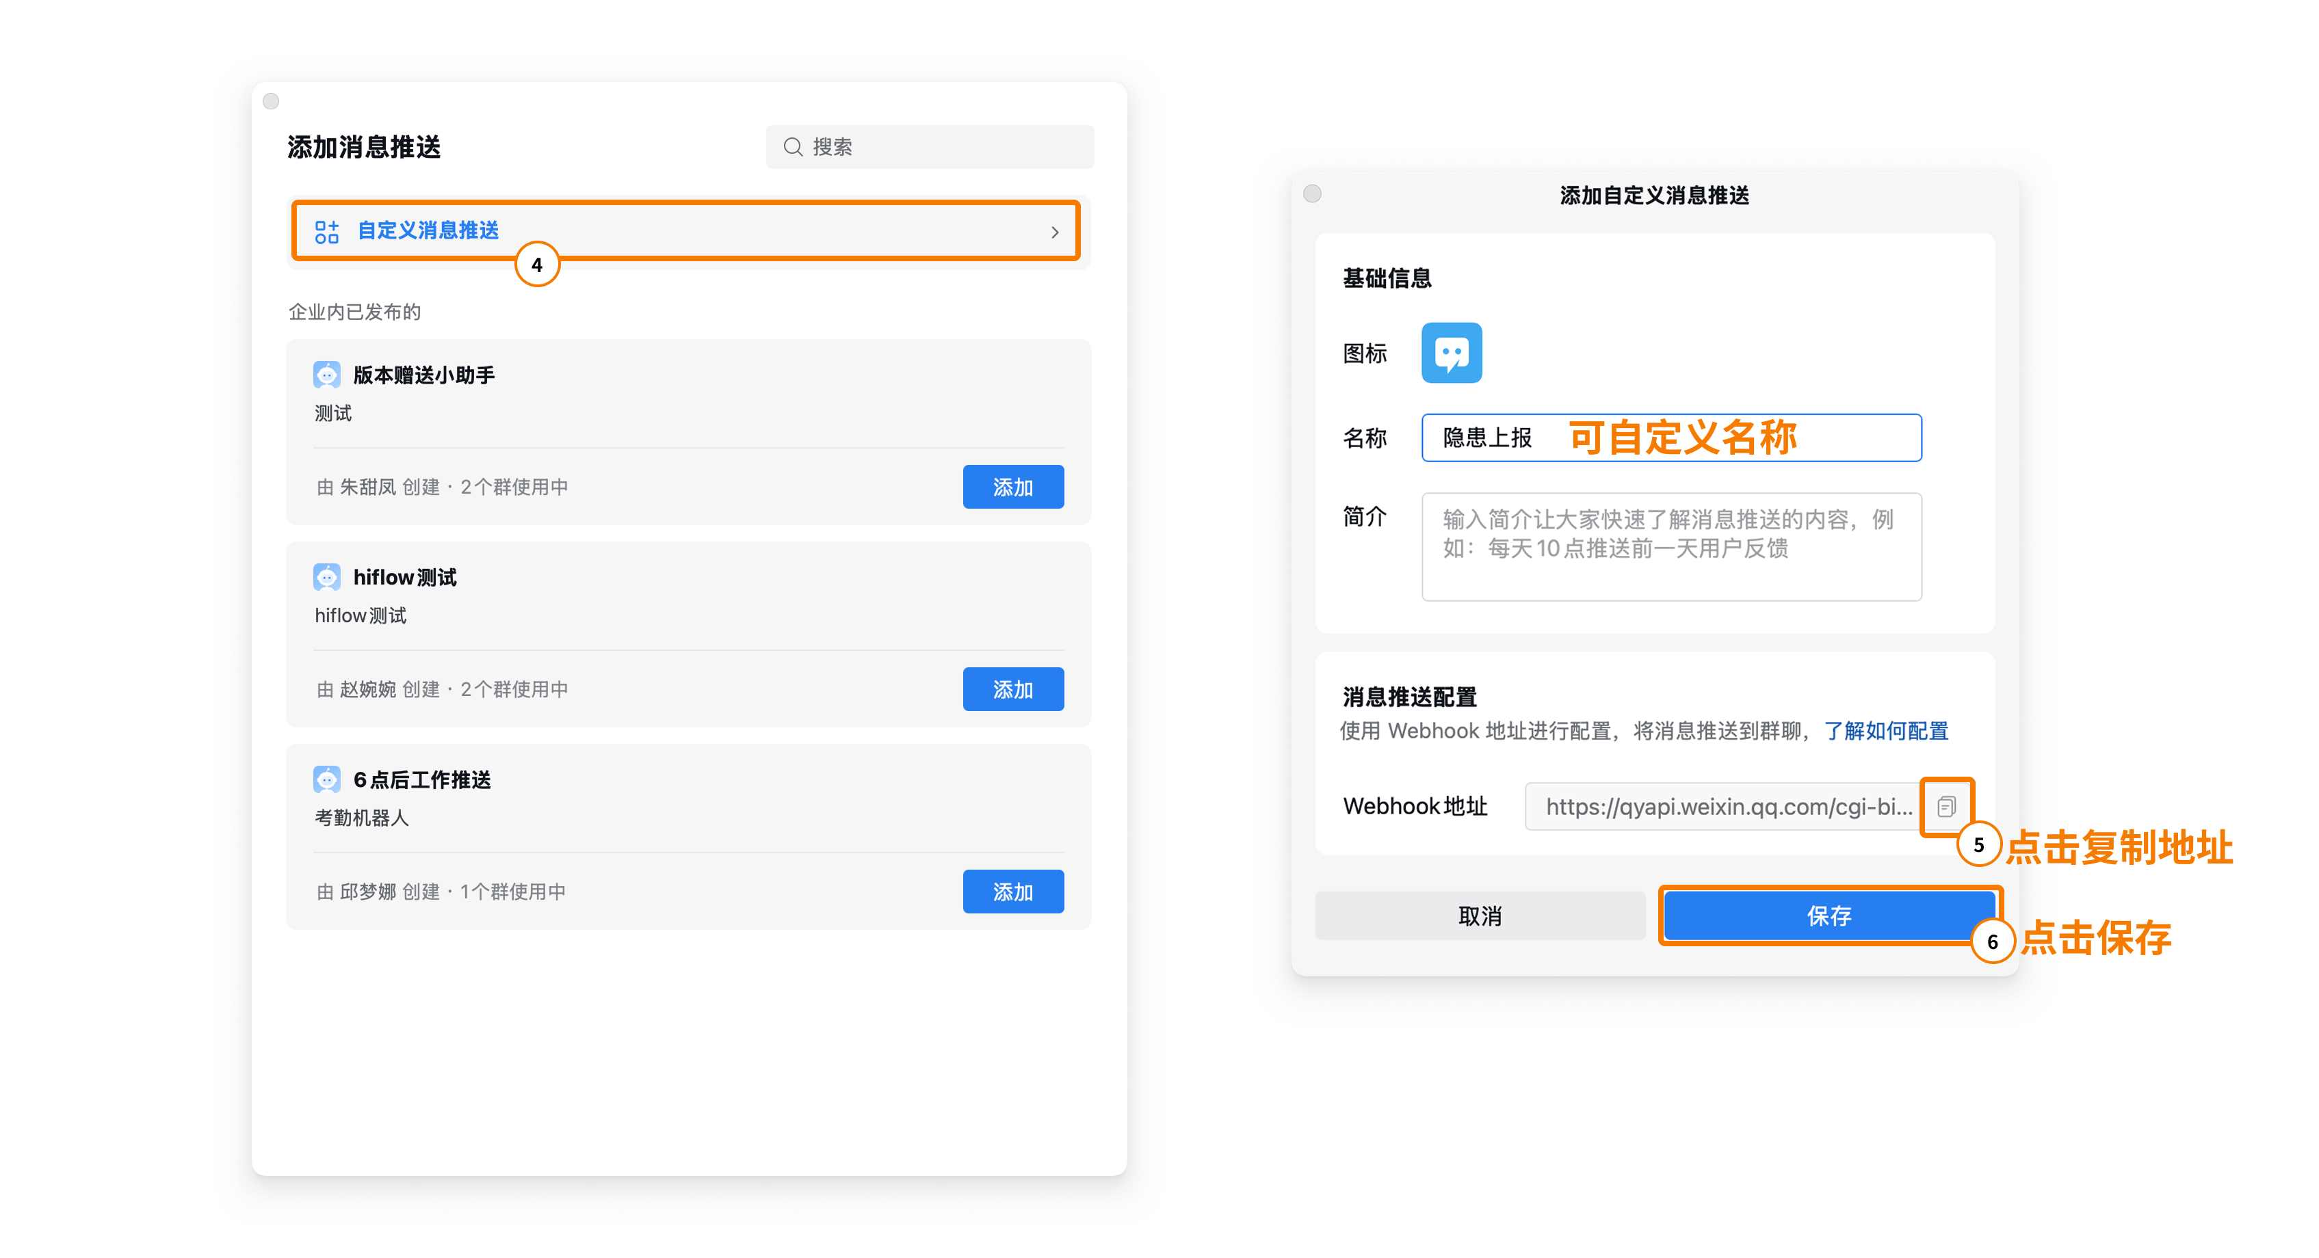The image size is (2319, 1258).
Task: Click the blue chat bubble icon thumbnail
Action: coord(1451,353)
